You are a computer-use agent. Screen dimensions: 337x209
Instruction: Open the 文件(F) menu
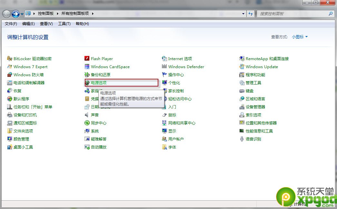tap(11, 24)
